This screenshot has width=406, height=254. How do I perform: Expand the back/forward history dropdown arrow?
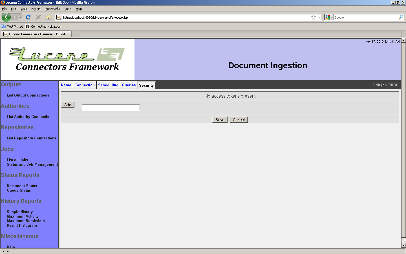click(20, 17)
